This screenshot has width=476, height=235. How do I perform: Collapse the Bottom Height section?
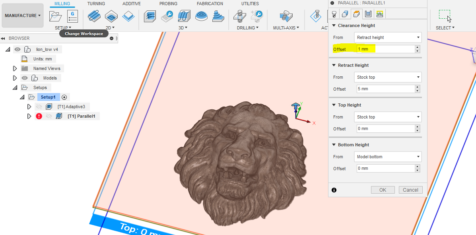(333, 145)
